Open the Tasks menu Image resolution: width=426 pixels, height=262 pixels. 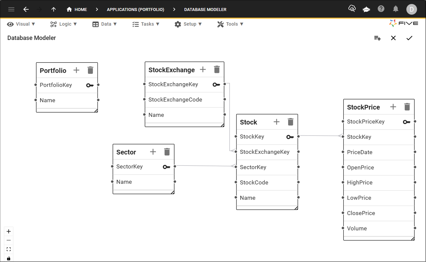click(146, 24)
